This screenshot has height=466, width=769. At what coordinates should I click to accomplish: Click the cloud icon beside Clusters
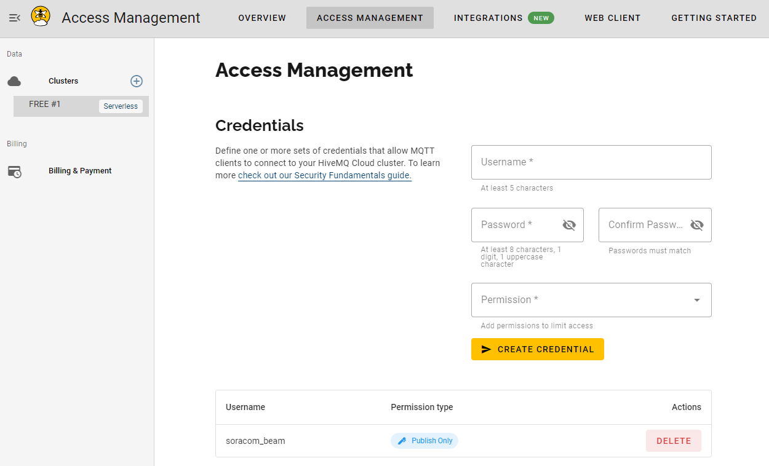pos(14,81)
